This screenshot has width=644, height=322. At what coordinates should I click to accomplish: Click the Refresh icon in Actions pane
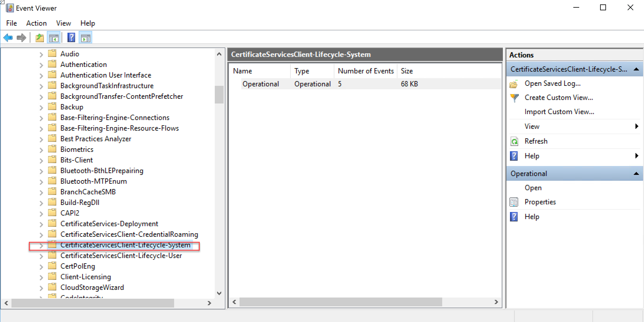(514, 141)
